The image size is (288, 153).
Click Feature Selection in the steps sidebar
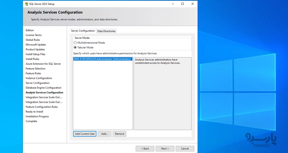pyautogui.click(x=35, y=69)
